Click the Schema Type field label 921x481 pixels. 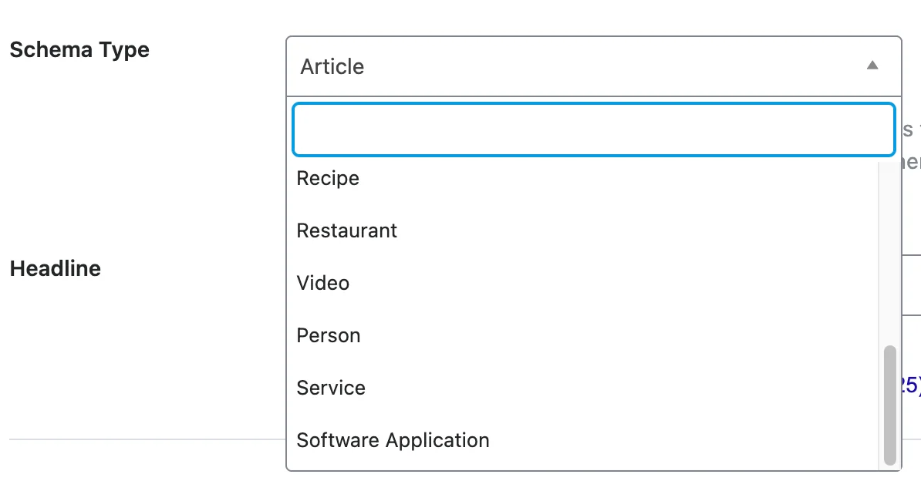79,49
